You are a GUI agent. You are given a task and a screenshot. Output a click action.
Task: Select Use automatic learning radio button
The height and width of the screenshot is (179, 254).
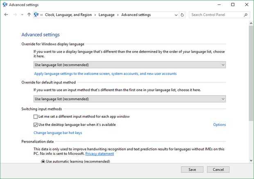tap(43, 161)
